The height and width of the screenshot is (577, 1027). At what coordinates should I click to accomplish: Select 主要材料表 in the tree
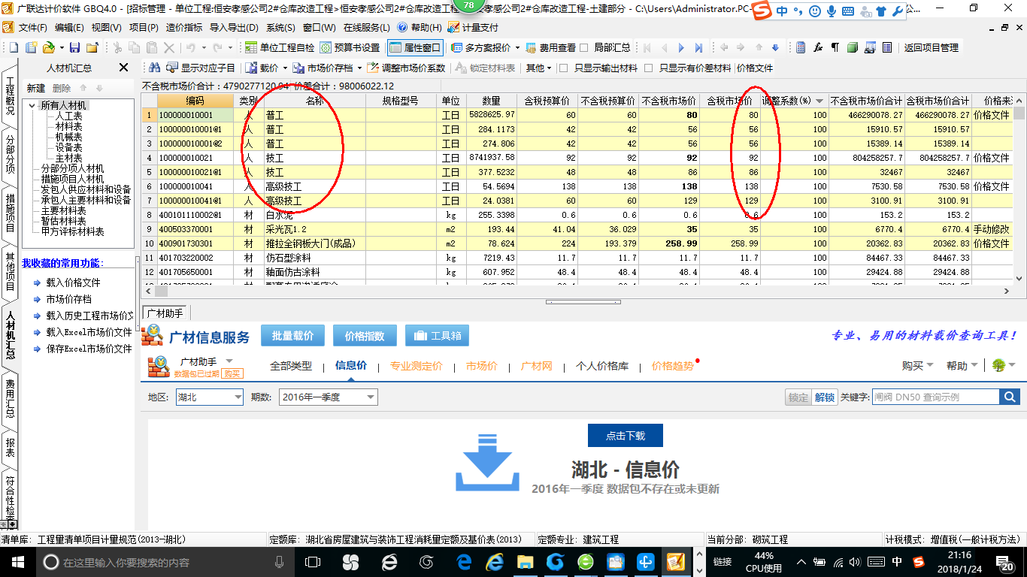coord(63,210)
